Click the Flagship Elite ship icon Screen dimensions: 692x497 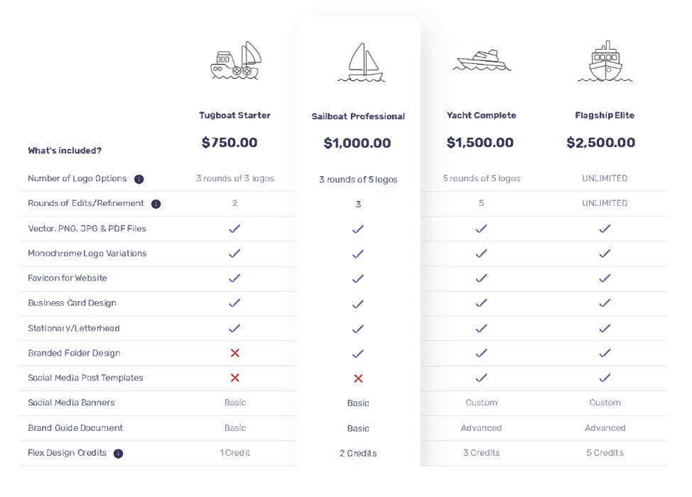tap(605, 62)
